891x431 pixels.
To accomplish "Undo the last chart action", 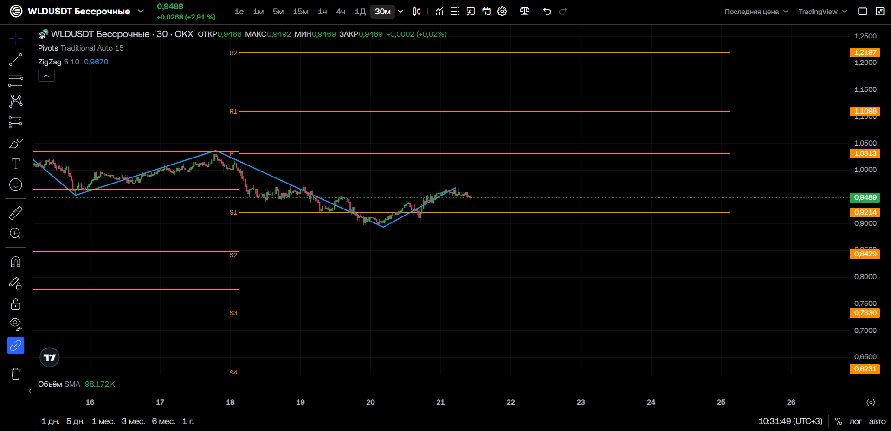I will click(x=548, y=12).
